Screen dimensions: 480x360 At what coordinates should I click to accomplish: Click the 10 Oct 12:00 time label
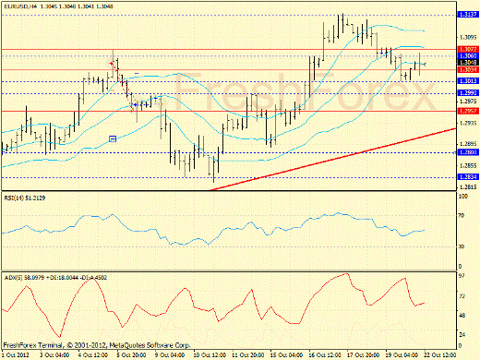210,355
